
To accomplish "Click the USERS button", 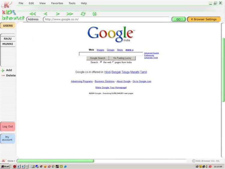I will click(8, 26).
